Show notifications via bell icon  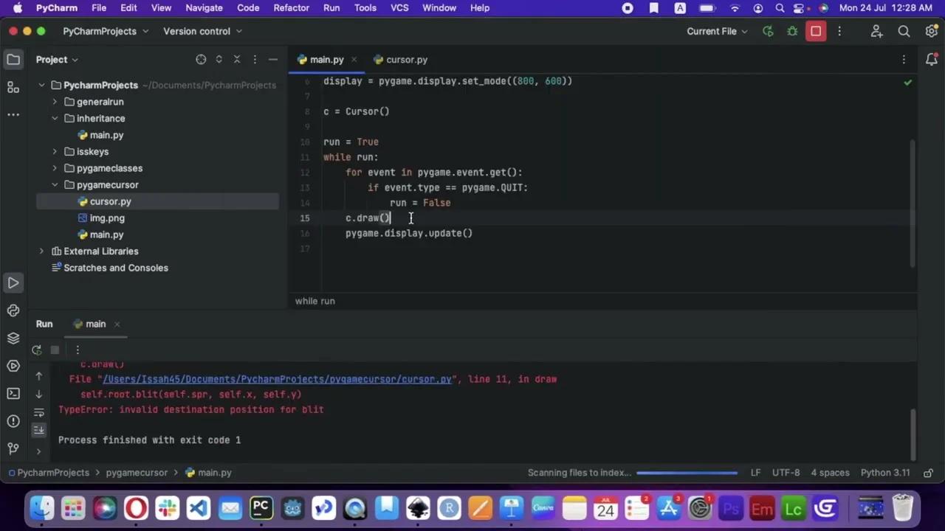(932, 60)
